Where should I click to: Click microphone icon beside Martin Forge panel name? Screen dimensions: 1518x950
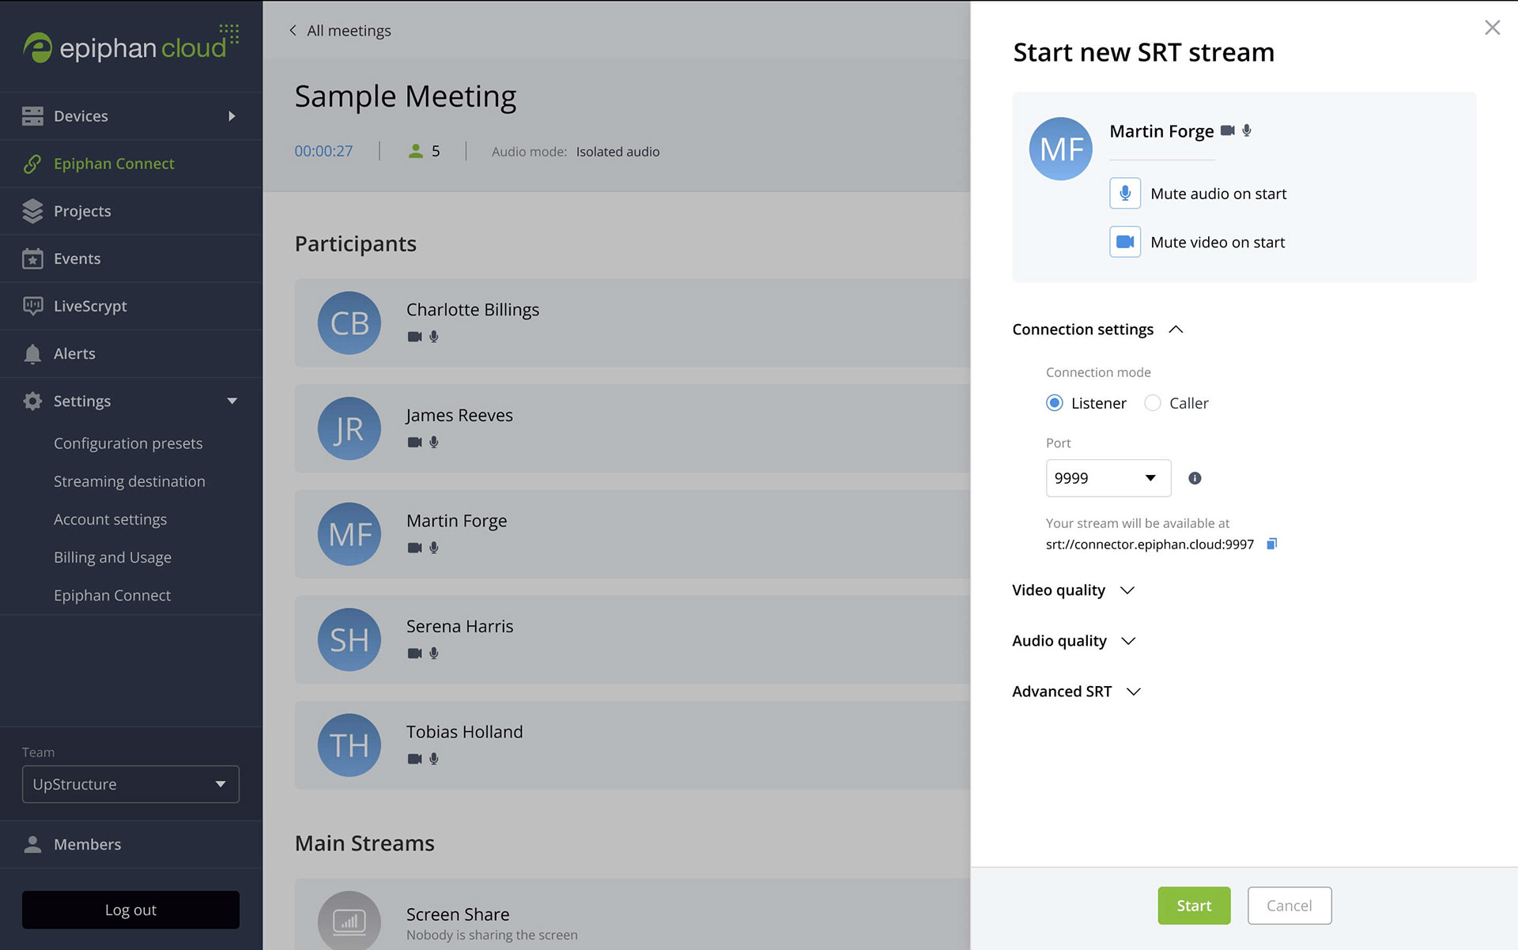pos(1247,130)
